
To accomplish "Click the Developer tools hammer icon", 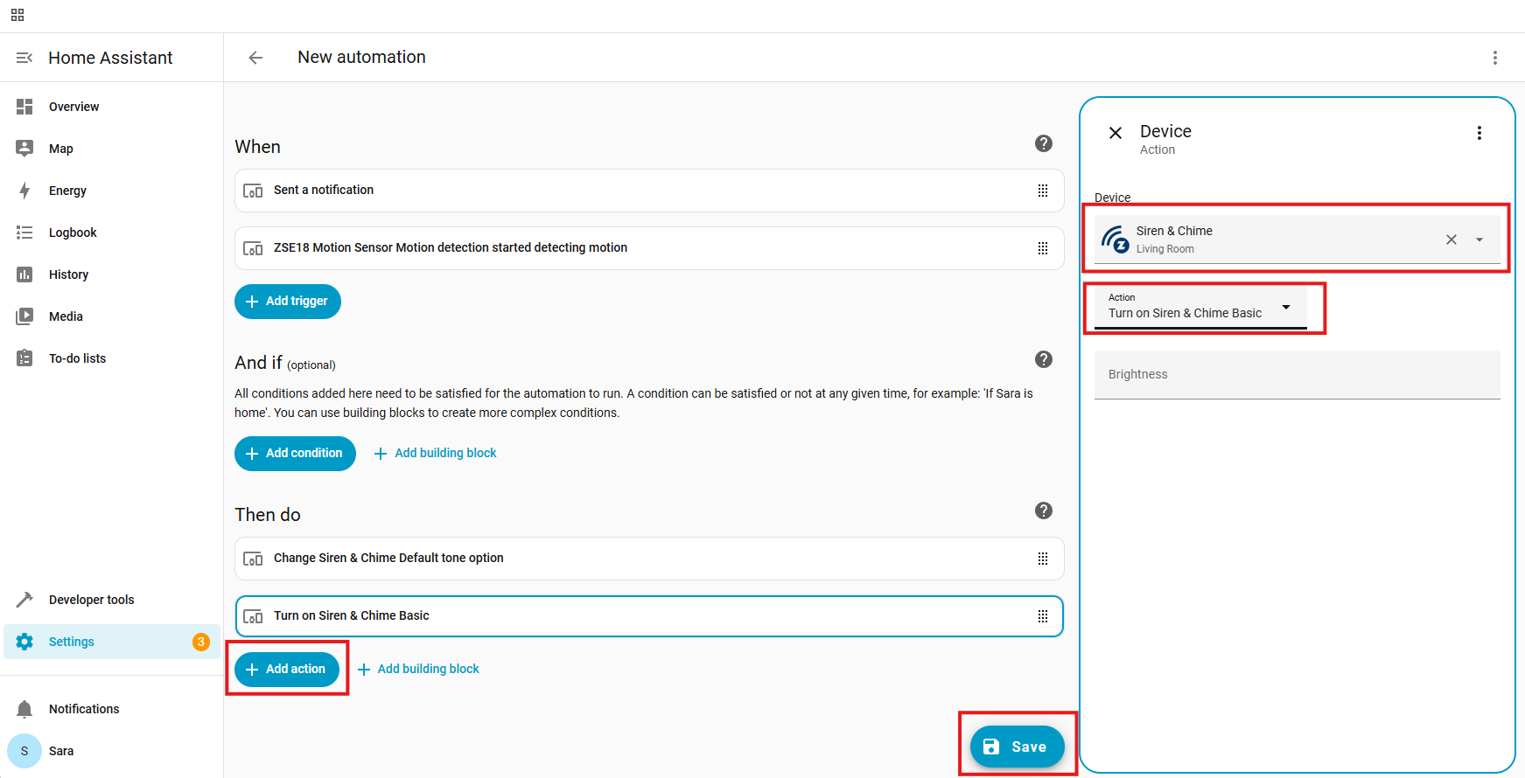I will (x=24, y=600).
